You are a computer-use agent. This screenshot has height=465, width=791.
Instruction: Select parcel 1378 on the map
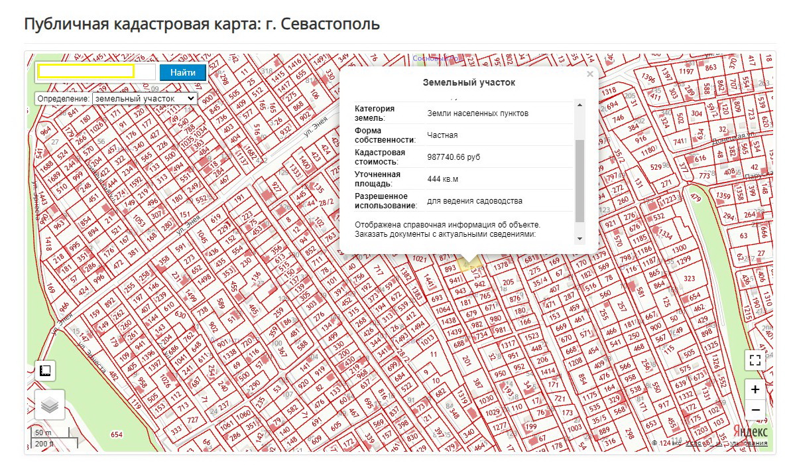tap(501, 266)
